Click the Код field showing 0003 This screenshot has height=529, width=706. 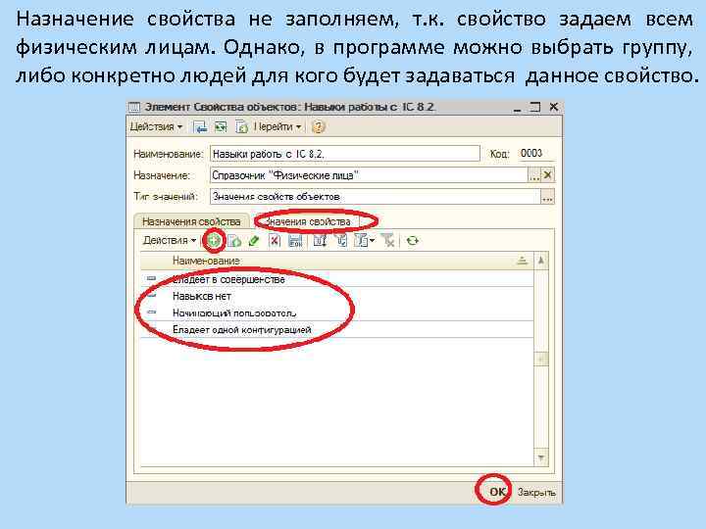click(x=535, y=154)
